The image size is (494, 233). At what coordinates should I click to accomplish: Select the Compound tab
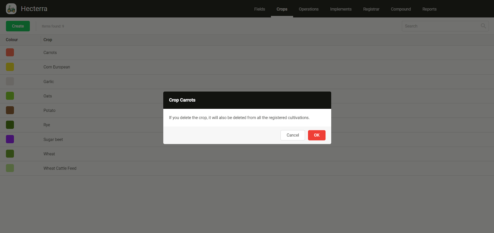coord(401,9)
